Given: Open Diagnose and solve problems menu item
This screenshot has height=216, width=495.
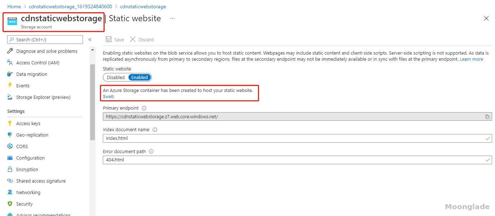Looking at the screenshot, I should (47, 51).
